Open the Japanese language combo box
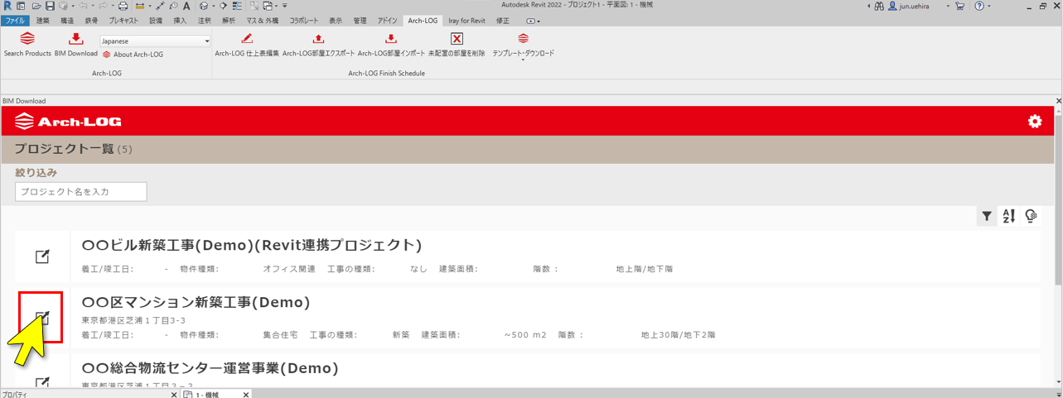Viewport: 1063px width, 398px height. tap(156, 41)
